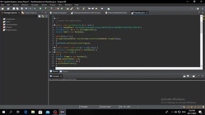
Task: Toggle Link with Editor in Package Explorer
Action: (43, 16)
